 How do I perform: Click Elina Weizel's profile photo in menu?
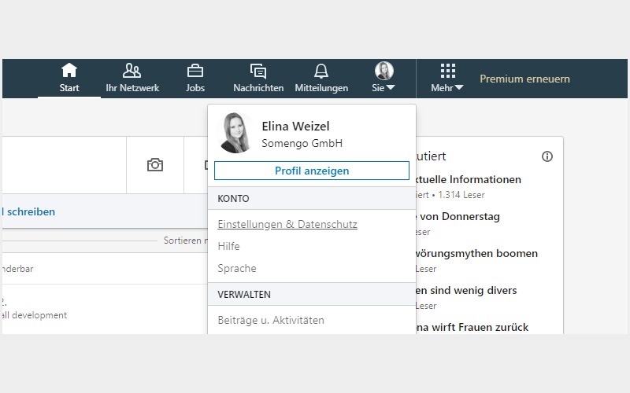235,134
